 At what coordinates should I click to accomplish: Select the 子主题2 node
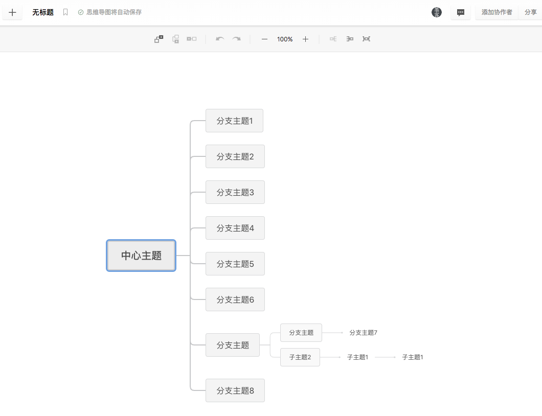(300, 357)
